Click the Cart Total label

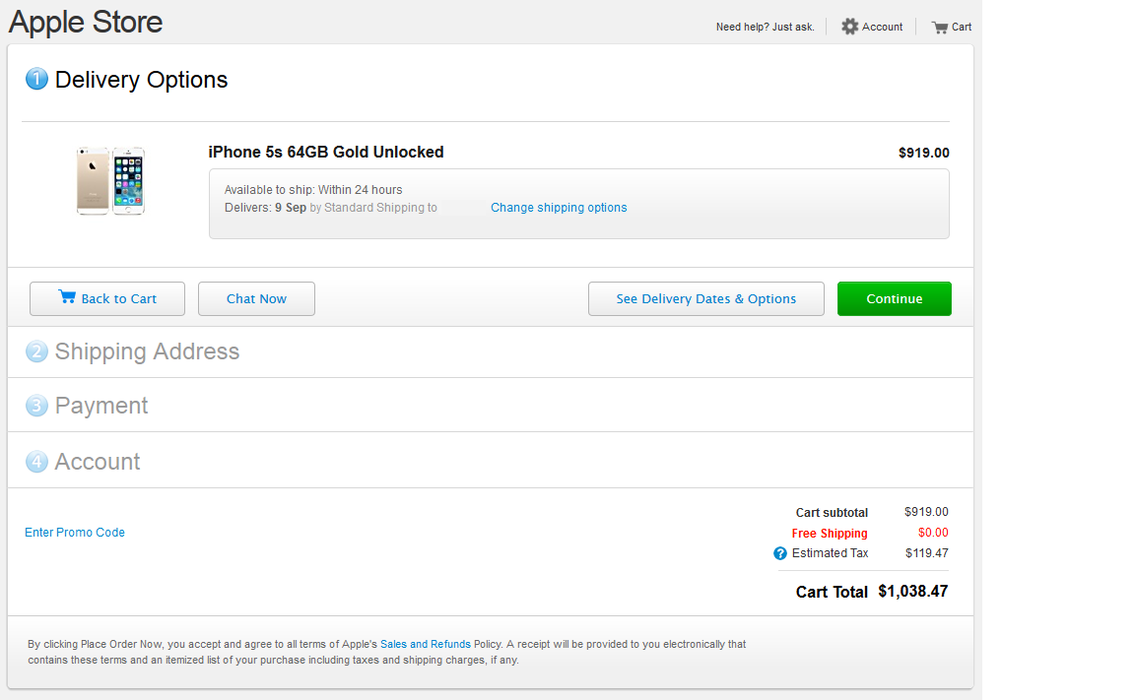tap(832, 592)
